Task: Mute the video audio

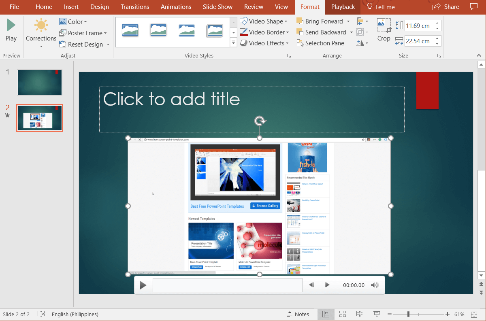Action: click(374, 285)
